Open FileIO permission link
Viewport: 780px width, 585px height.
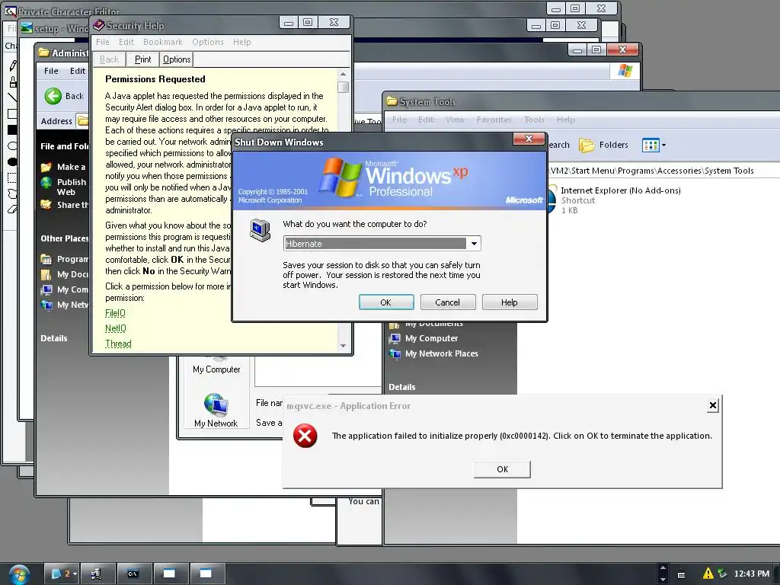coord(116,313)
